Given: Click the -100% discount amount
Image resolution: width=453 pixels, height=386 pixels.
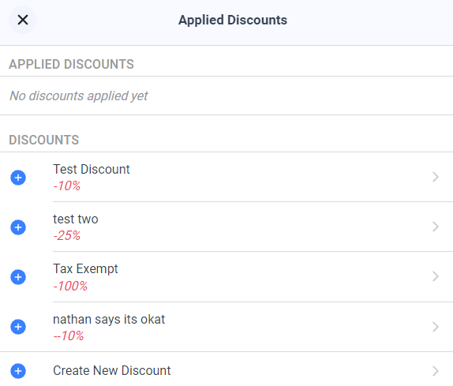Looking at the screenshot, I should [x=70, y=286].
